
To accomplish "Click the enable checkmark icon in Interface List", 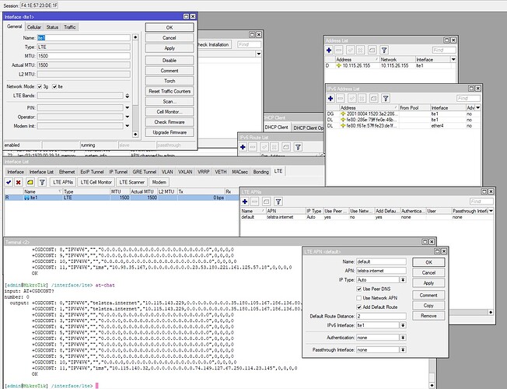I will click(9, 182).
